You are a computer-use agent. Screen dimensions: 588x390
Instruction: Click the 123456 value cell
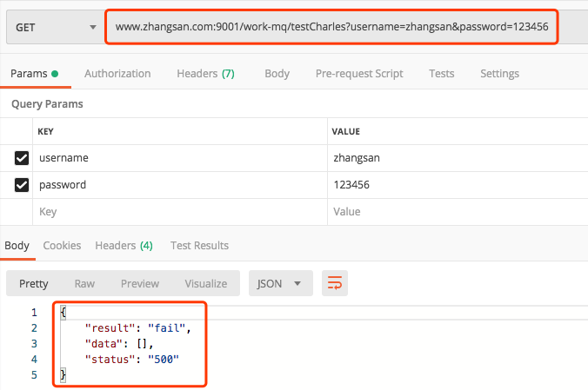[458, 185]
